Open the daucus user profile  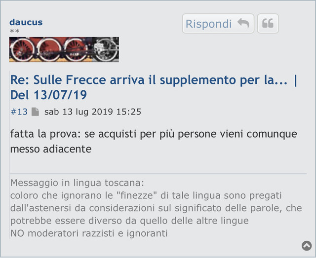click(x=26, y=22)
